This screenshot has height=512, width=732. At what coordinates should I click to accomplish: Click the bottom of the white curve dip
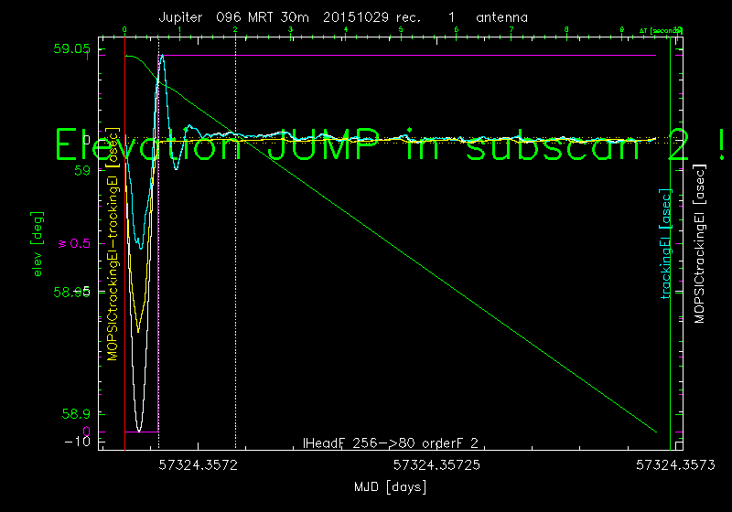click(139, 429)
